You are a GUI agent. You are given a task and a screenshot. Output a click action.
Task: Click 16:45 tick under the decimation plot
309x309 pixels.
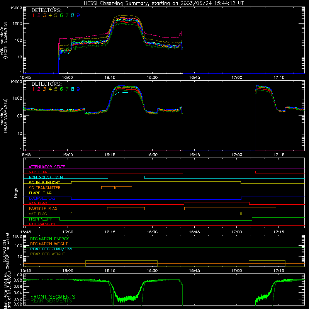194,271
